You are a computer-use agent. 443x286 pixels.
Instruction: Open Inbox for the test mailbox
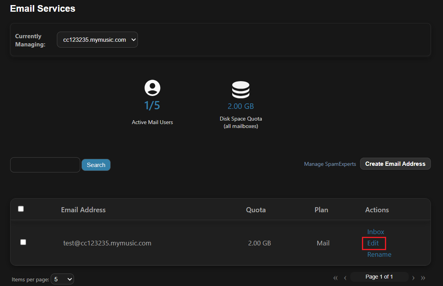pos(376,232)
